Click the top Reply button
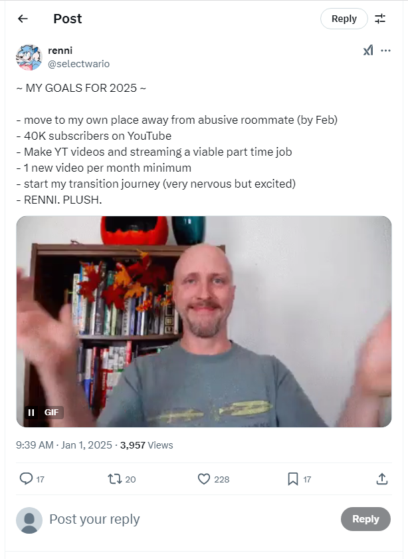Viewport: 408px width, 559px height. tap(344, 19)
